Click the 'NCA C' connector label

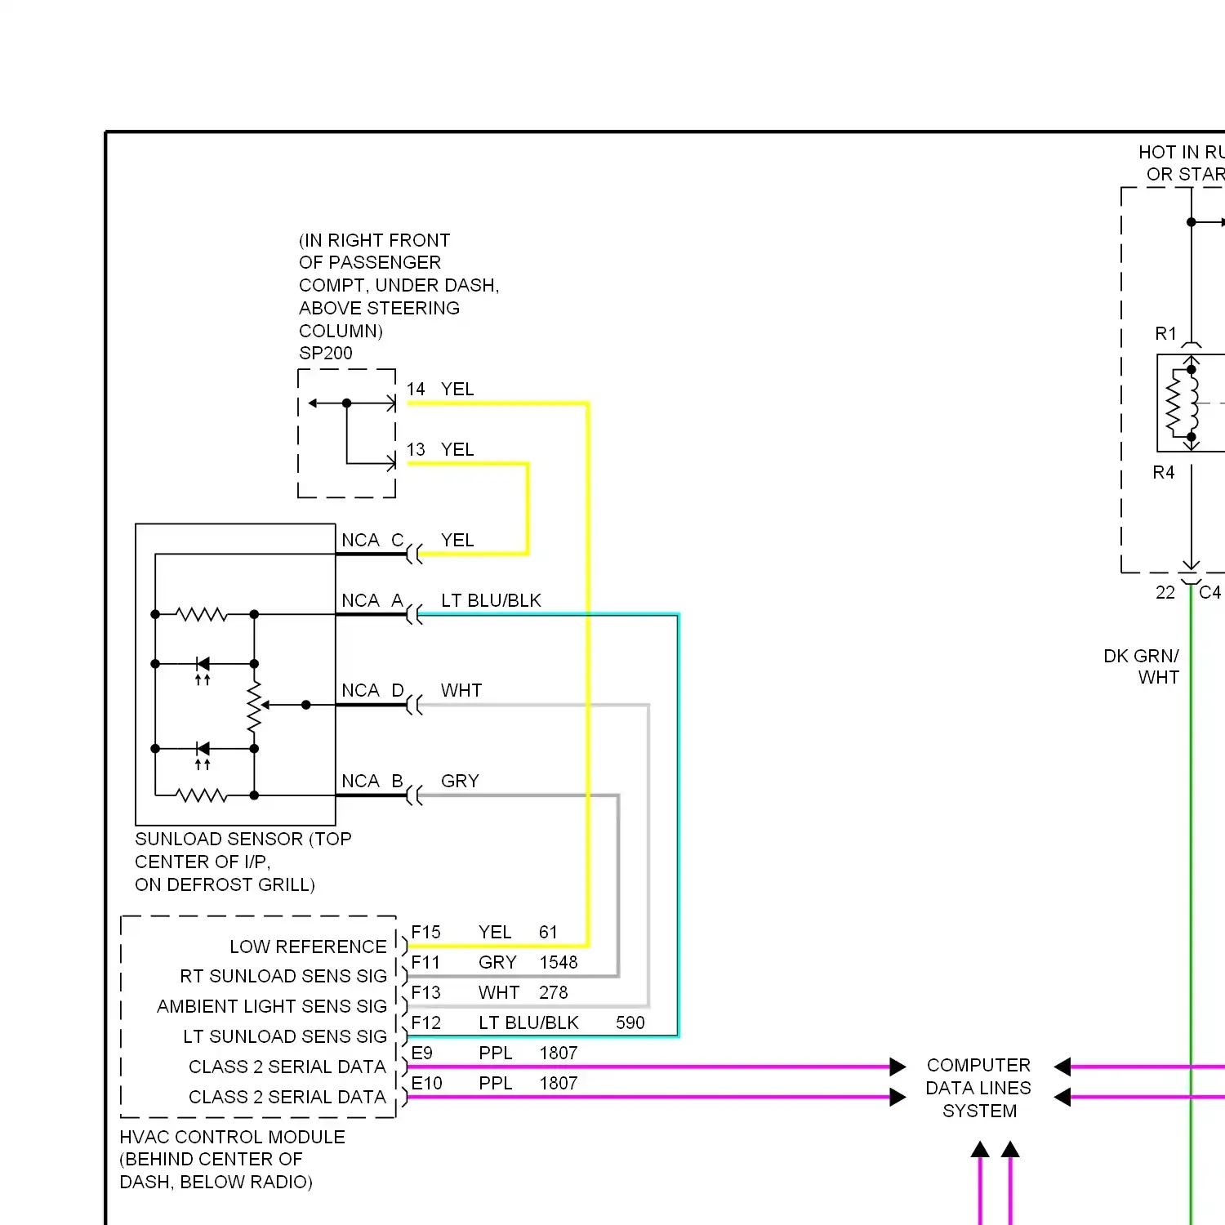pyautogui.click(x=372, y=541)
